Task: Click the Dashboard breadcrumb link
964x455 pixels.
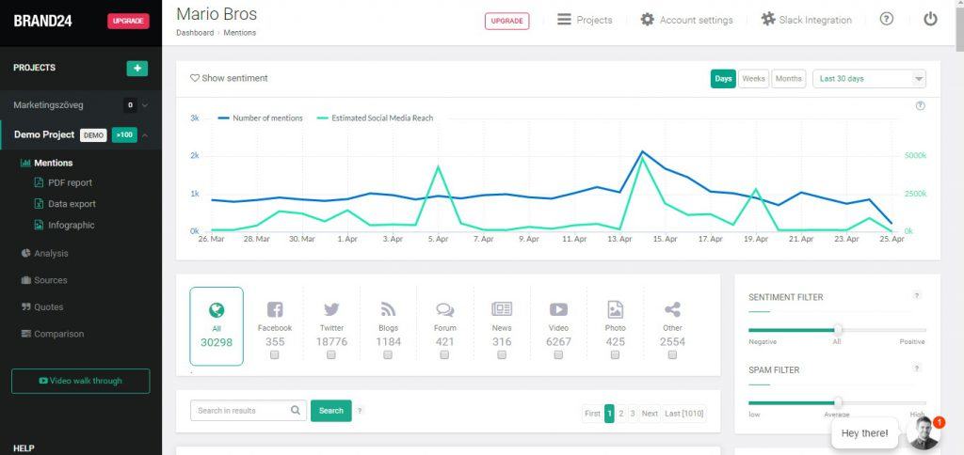Action: [195, 33]
